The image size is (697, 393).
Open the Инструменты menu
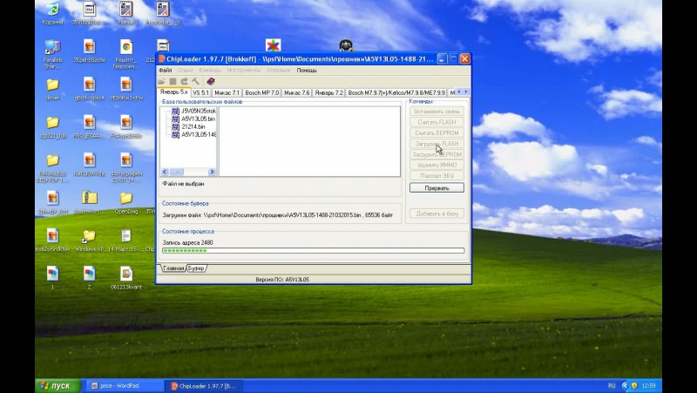pyautogui.click(x=244, y=71)
